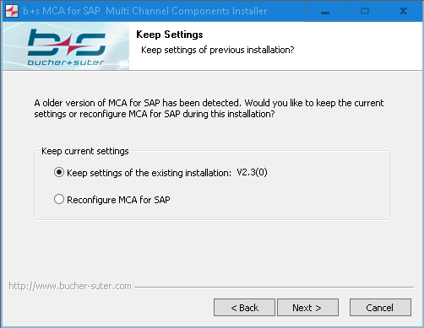The image size is (424, 328).
Task: Minimize the installer window
Action: pyautogui.click(x=325, y=11)
